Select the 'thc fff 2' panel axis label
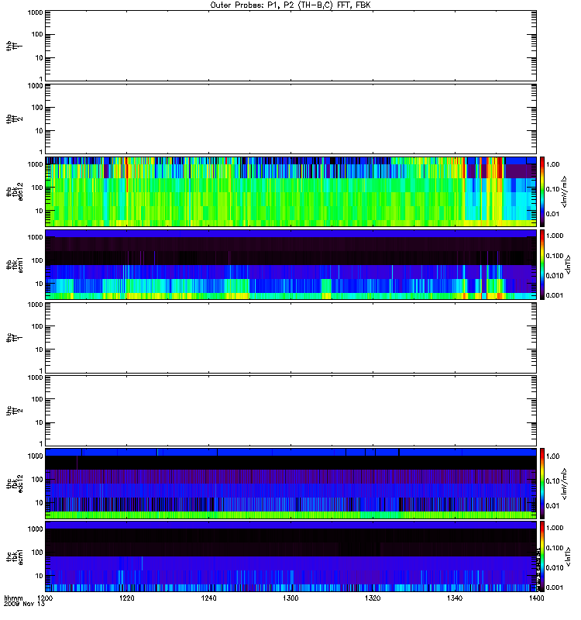The image size is (581, 620). click(x=14, y=411)
